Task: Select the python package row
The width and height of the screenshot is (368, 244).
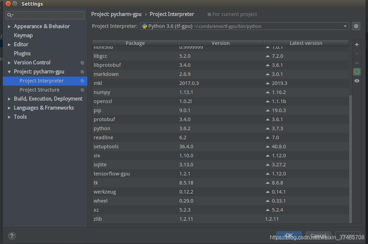Action: pyautogui.click(x=221, y=128)
